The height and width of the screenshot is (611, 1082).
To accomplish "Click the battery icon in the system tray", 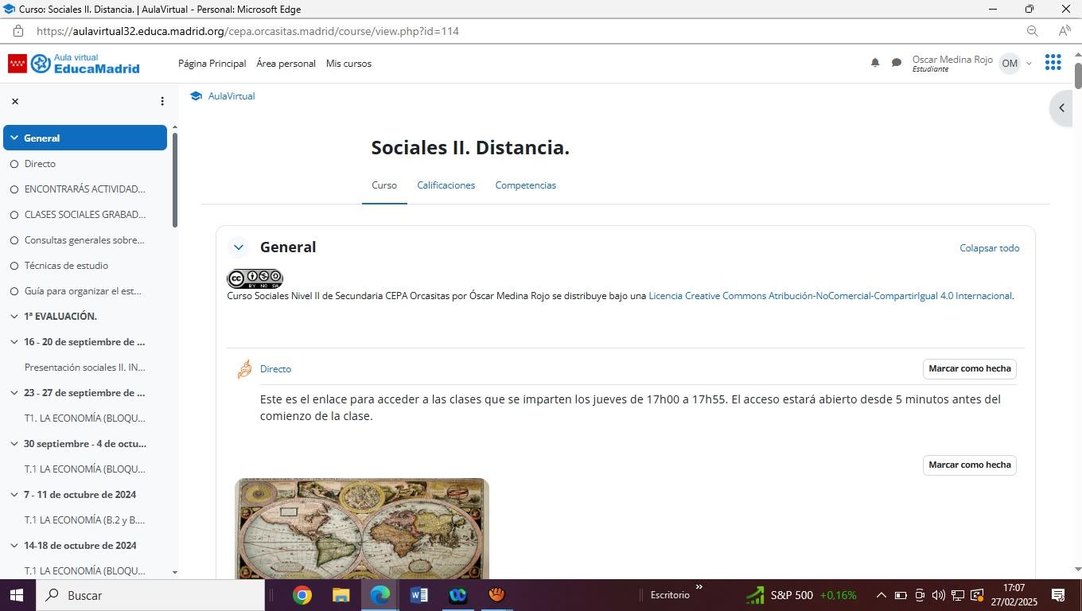I will click(x=901, y=595).
